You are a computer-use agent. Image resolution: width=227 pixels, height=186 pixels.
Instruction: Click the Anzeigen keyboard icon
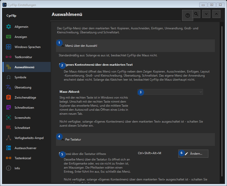9,37
